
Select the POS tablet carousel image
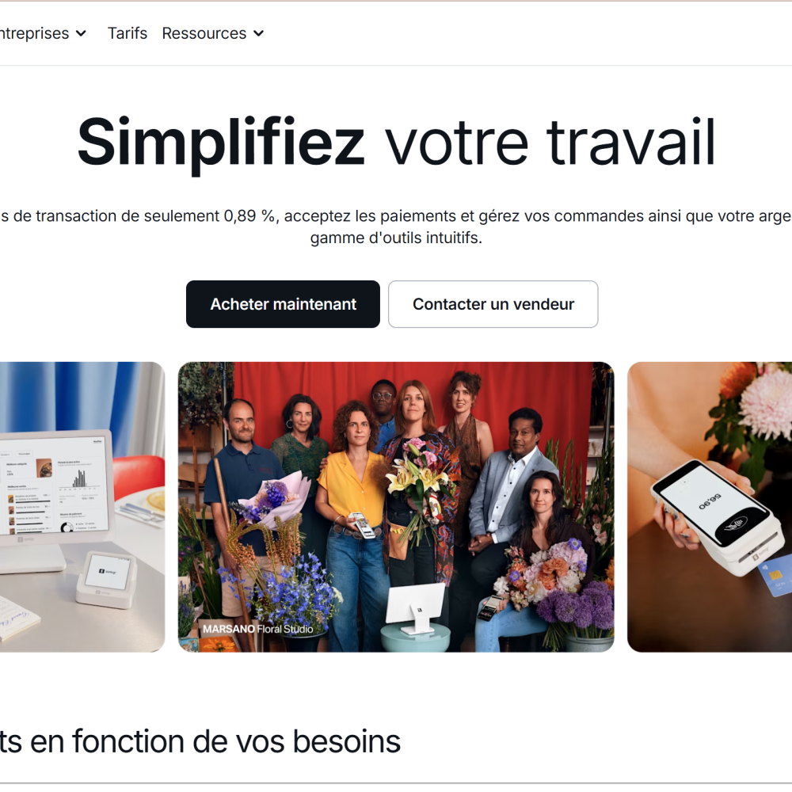82,507
